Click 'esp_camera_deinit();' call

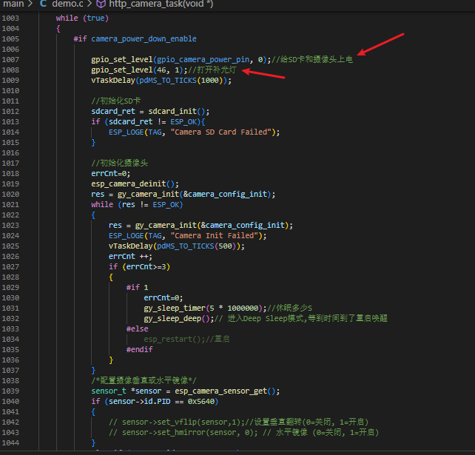135,184
